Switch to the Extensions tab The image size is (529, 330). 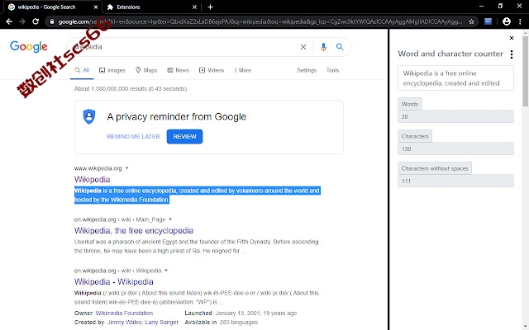click(152, 7)
